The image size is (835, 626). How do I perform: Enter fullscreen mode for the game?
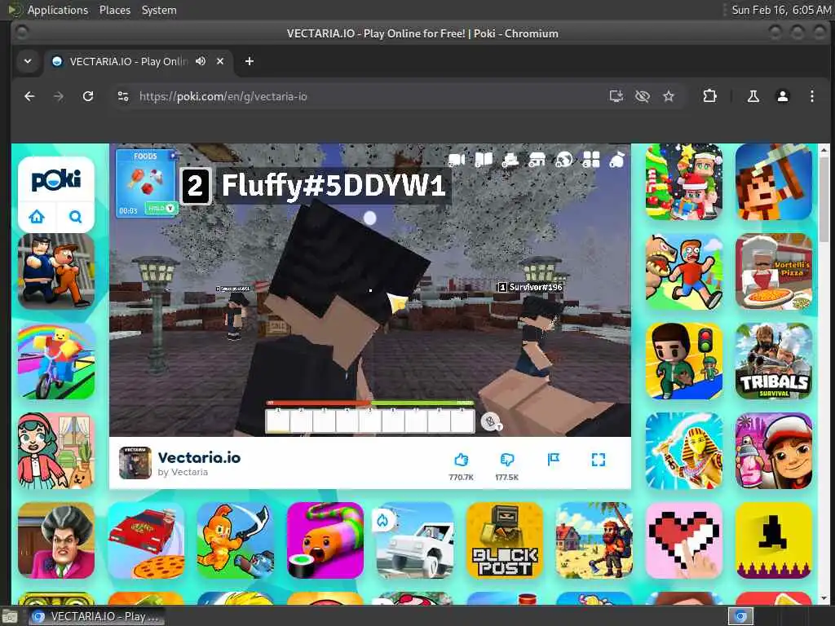click(x=598, y=460)
